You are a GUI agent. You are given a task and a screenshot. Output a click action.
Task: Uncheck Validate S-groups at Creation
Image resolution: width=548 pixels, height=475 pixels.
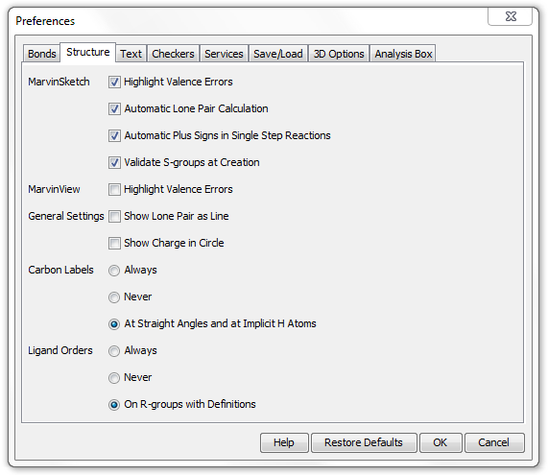coord(114,162)
